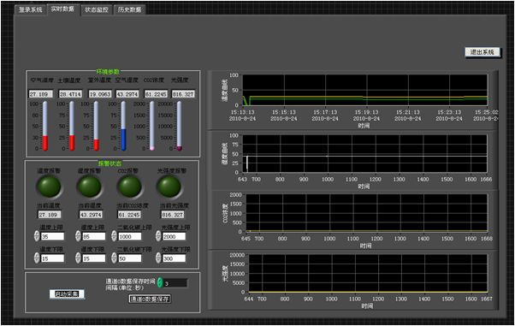Viewport: 515px width, 326px height.
Task: Click the 土壤温度 readout 28.4714
Action: (x=70, y=94)
